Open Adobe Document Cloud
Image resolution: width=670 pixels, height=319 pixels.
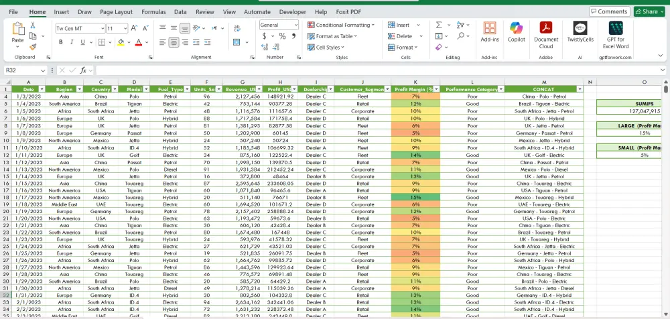[x=546, y=35]
